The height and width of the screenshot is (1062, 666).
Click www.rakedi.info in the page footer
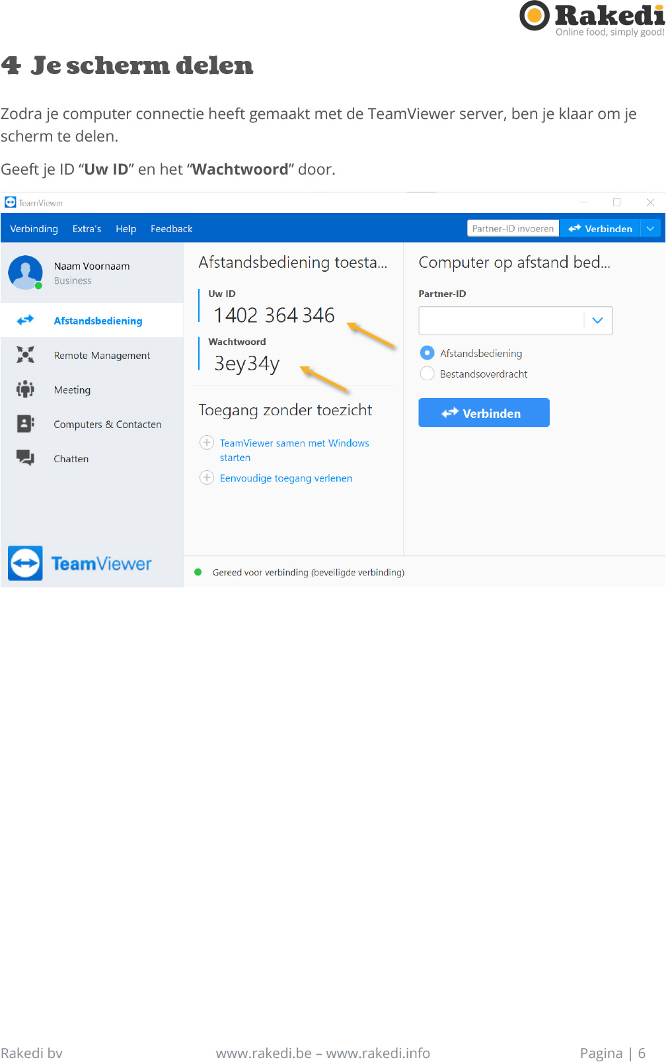pos(378,1053)
